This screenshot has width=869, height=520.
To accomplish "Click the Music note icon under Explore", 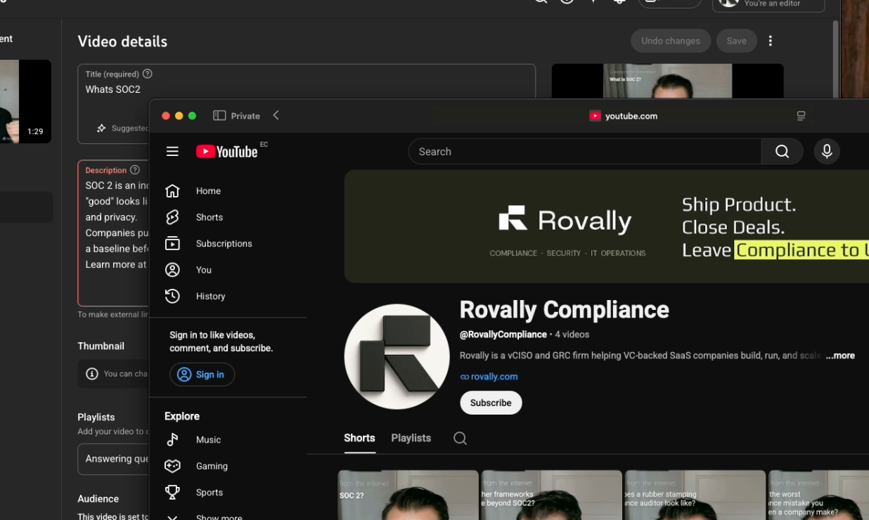I will (x=172, y=440).
